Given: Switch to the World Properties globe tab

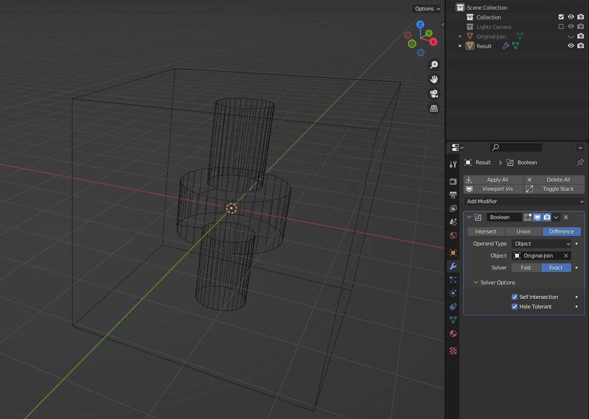Looking at the screenshot, I should click(x=453, y=235).
